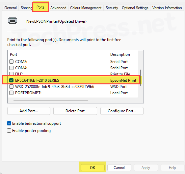This screenshot has width=185, height=174.
Task: Click Serial Port description of COM4
Action: [x=119, y=68]
